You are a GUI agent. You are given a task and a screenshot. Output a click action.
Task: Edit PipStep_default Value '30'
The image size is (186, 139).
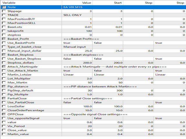tap(77, 90)
